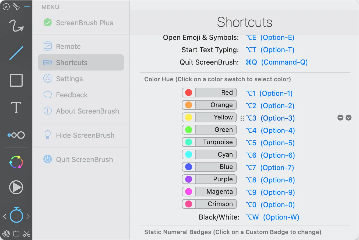The width and height of the screenshot is (359, 240).
Task: Click the hand icon in bottom toolbar
Action: click(6, 234)
